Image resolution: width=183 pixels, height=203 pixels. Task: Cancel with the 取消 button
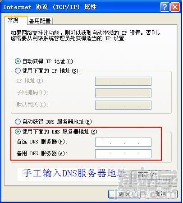click(x=160, y=194)
